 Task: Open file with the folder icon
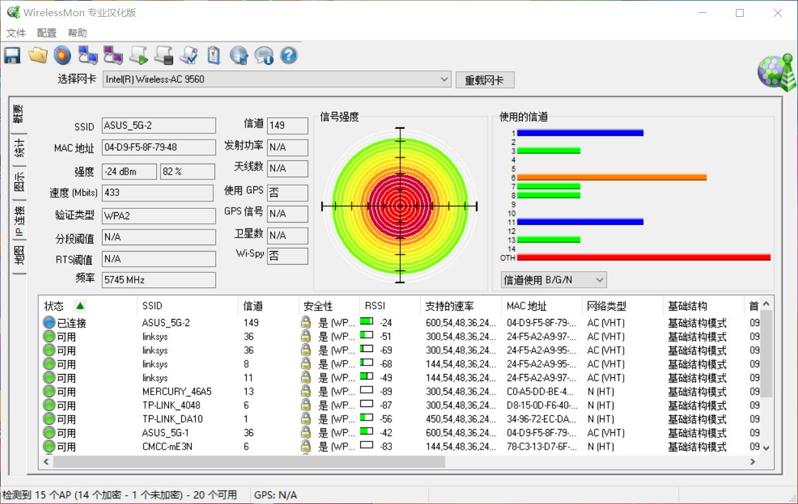point(38,56)
